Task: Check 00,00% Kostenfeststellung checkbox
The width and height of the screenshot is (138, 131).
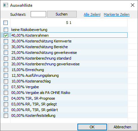Action: [x=6, y=116]
